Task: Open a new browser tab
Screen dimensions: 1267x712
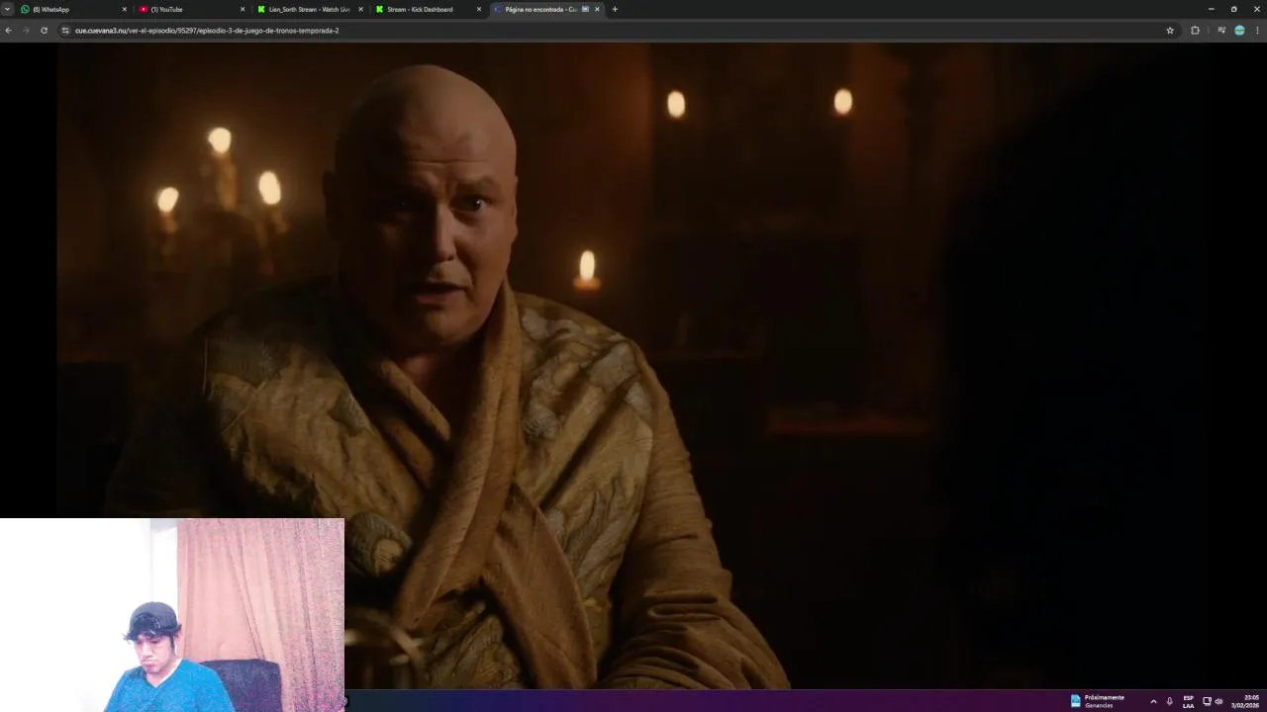Action: click(x=615, y=9)
